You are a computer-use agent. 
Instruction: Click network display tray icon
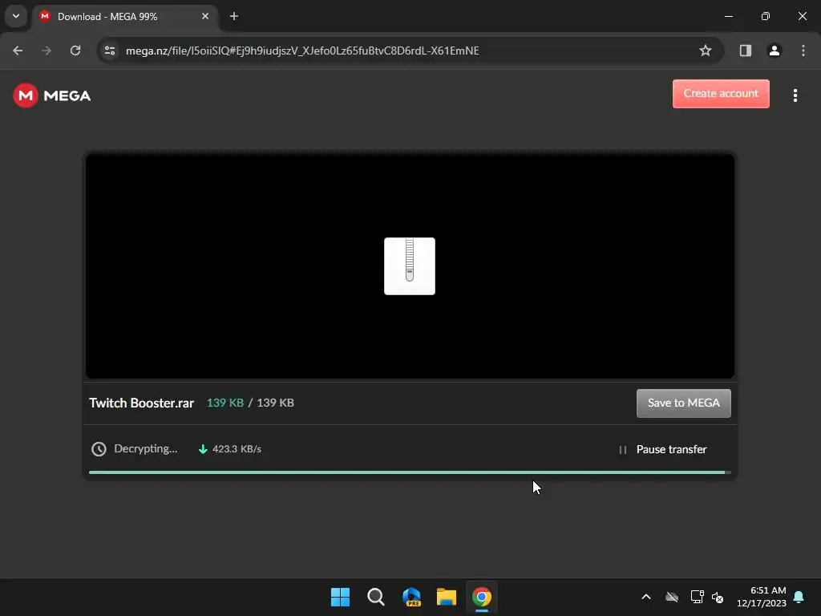pyautogui.click(x=697, y=597)
